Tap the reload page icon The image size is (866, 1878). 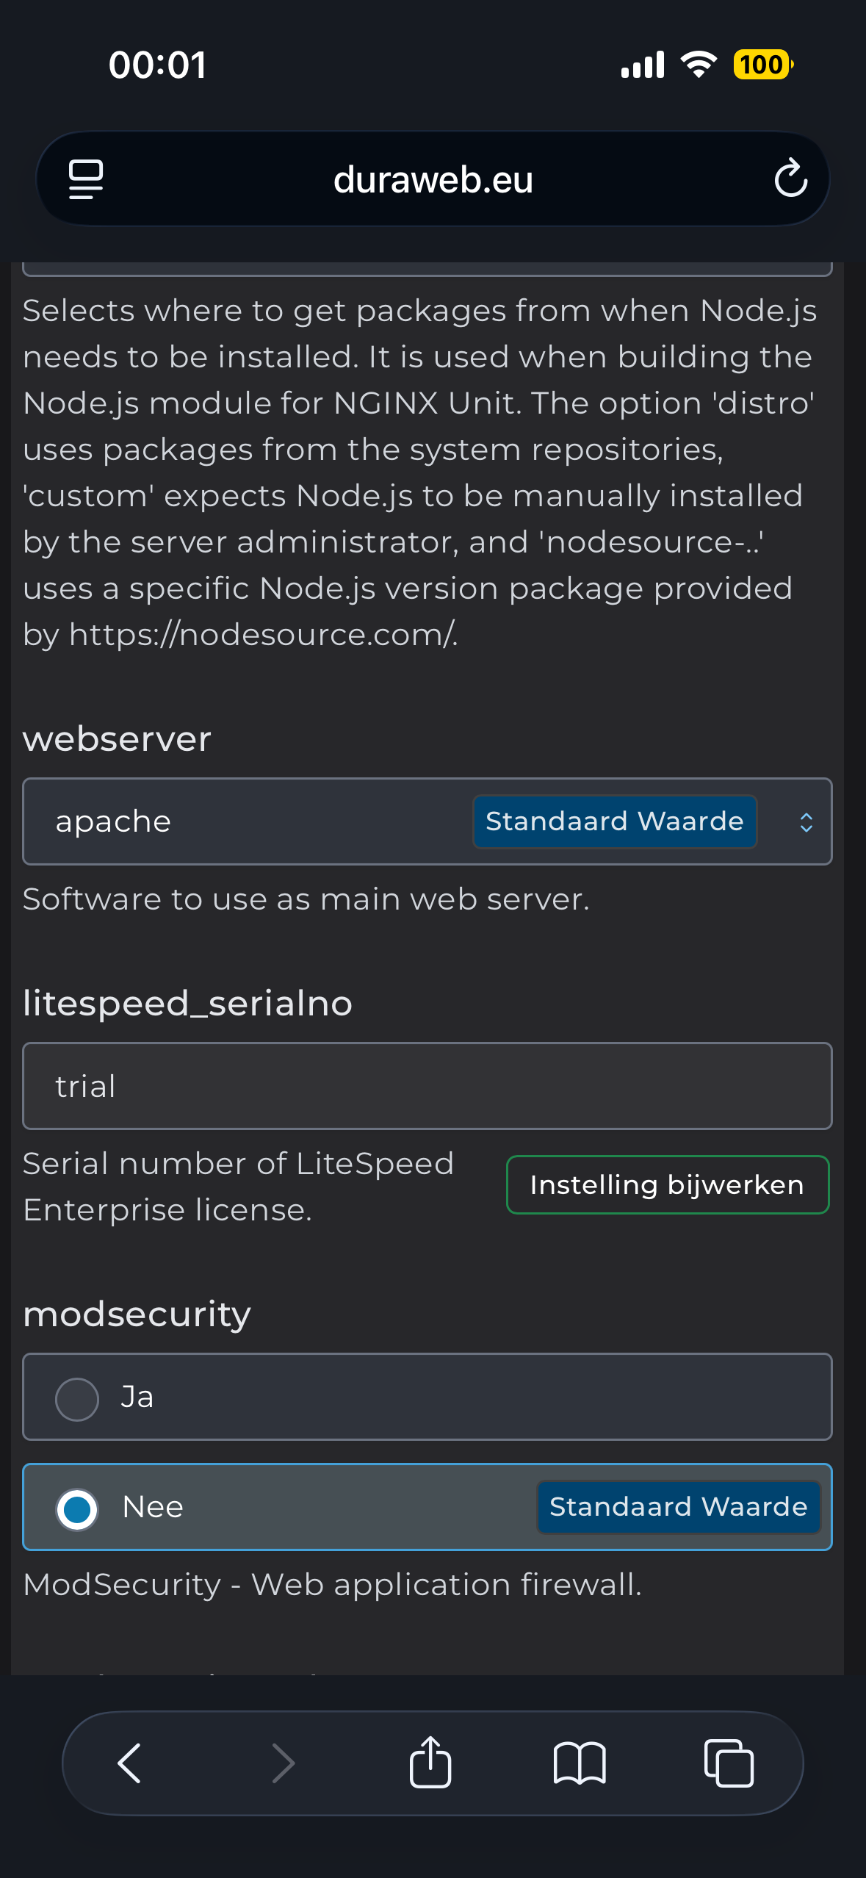click(x=790, y=179)
